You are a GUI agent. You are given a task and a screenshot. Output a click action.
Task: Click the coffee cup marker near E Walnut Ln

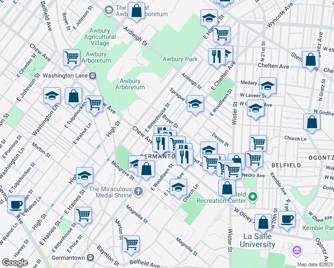click(16, 205)
